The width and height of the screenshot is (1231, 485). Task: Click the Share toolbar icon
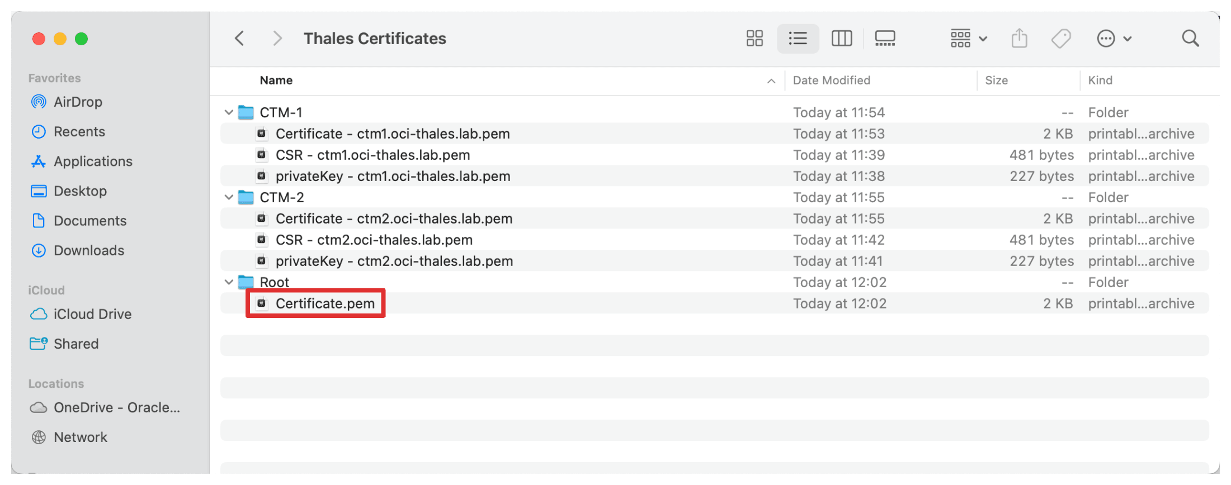tap(1020, 39)
